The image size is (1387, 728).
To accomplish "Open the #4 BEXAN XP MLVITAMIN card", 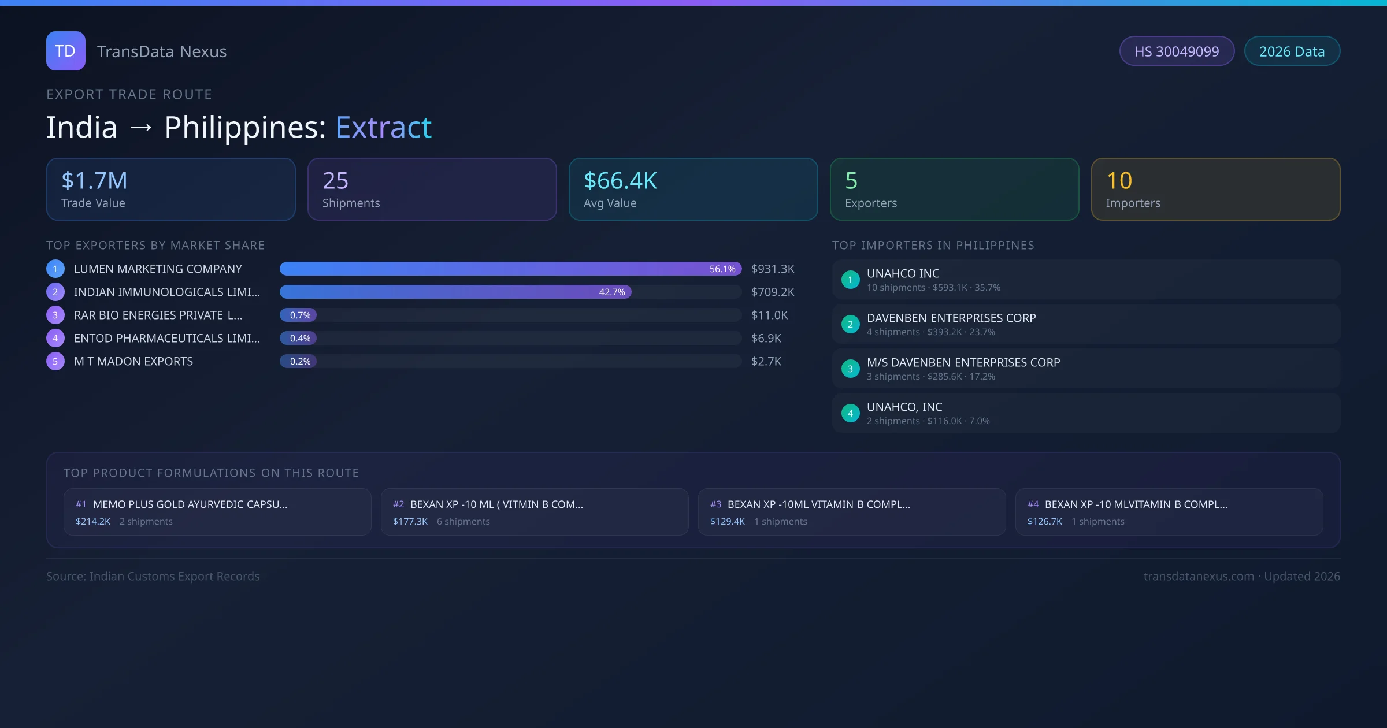I will 1169,512.
